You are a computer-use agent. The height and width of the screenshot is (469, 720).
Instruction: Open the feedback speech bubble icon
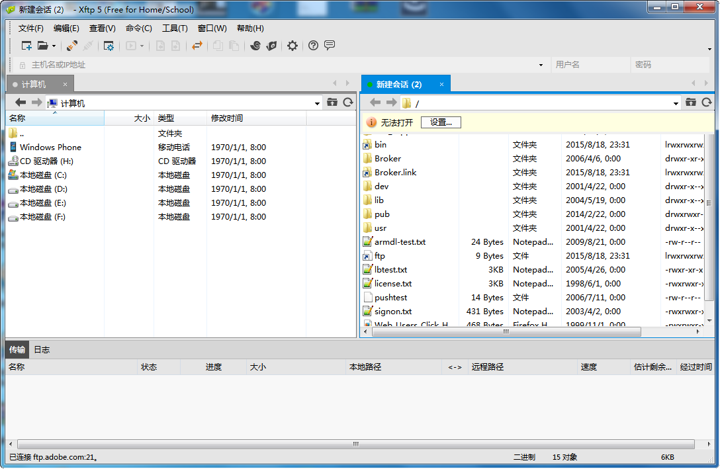pyautogui.click(x=329, y=46)
